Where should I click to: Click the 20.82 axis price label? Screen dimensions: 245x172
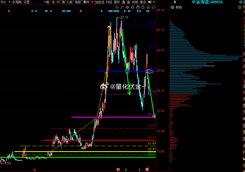coord(161,71)
